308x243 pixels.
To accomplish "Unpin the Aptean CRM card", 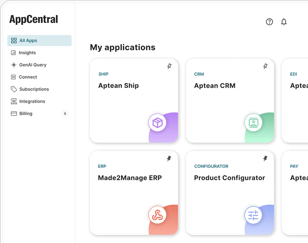I will click(265, 66).
